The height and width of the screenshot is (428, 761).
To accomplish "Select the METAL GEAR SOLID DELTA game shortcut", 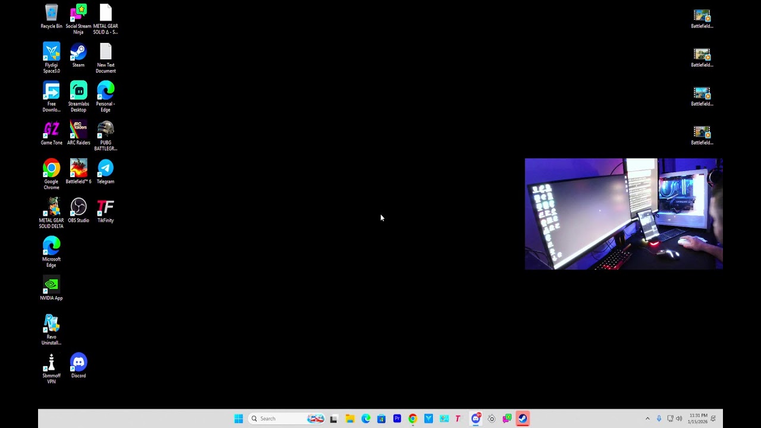I will (x=51, y=213).
